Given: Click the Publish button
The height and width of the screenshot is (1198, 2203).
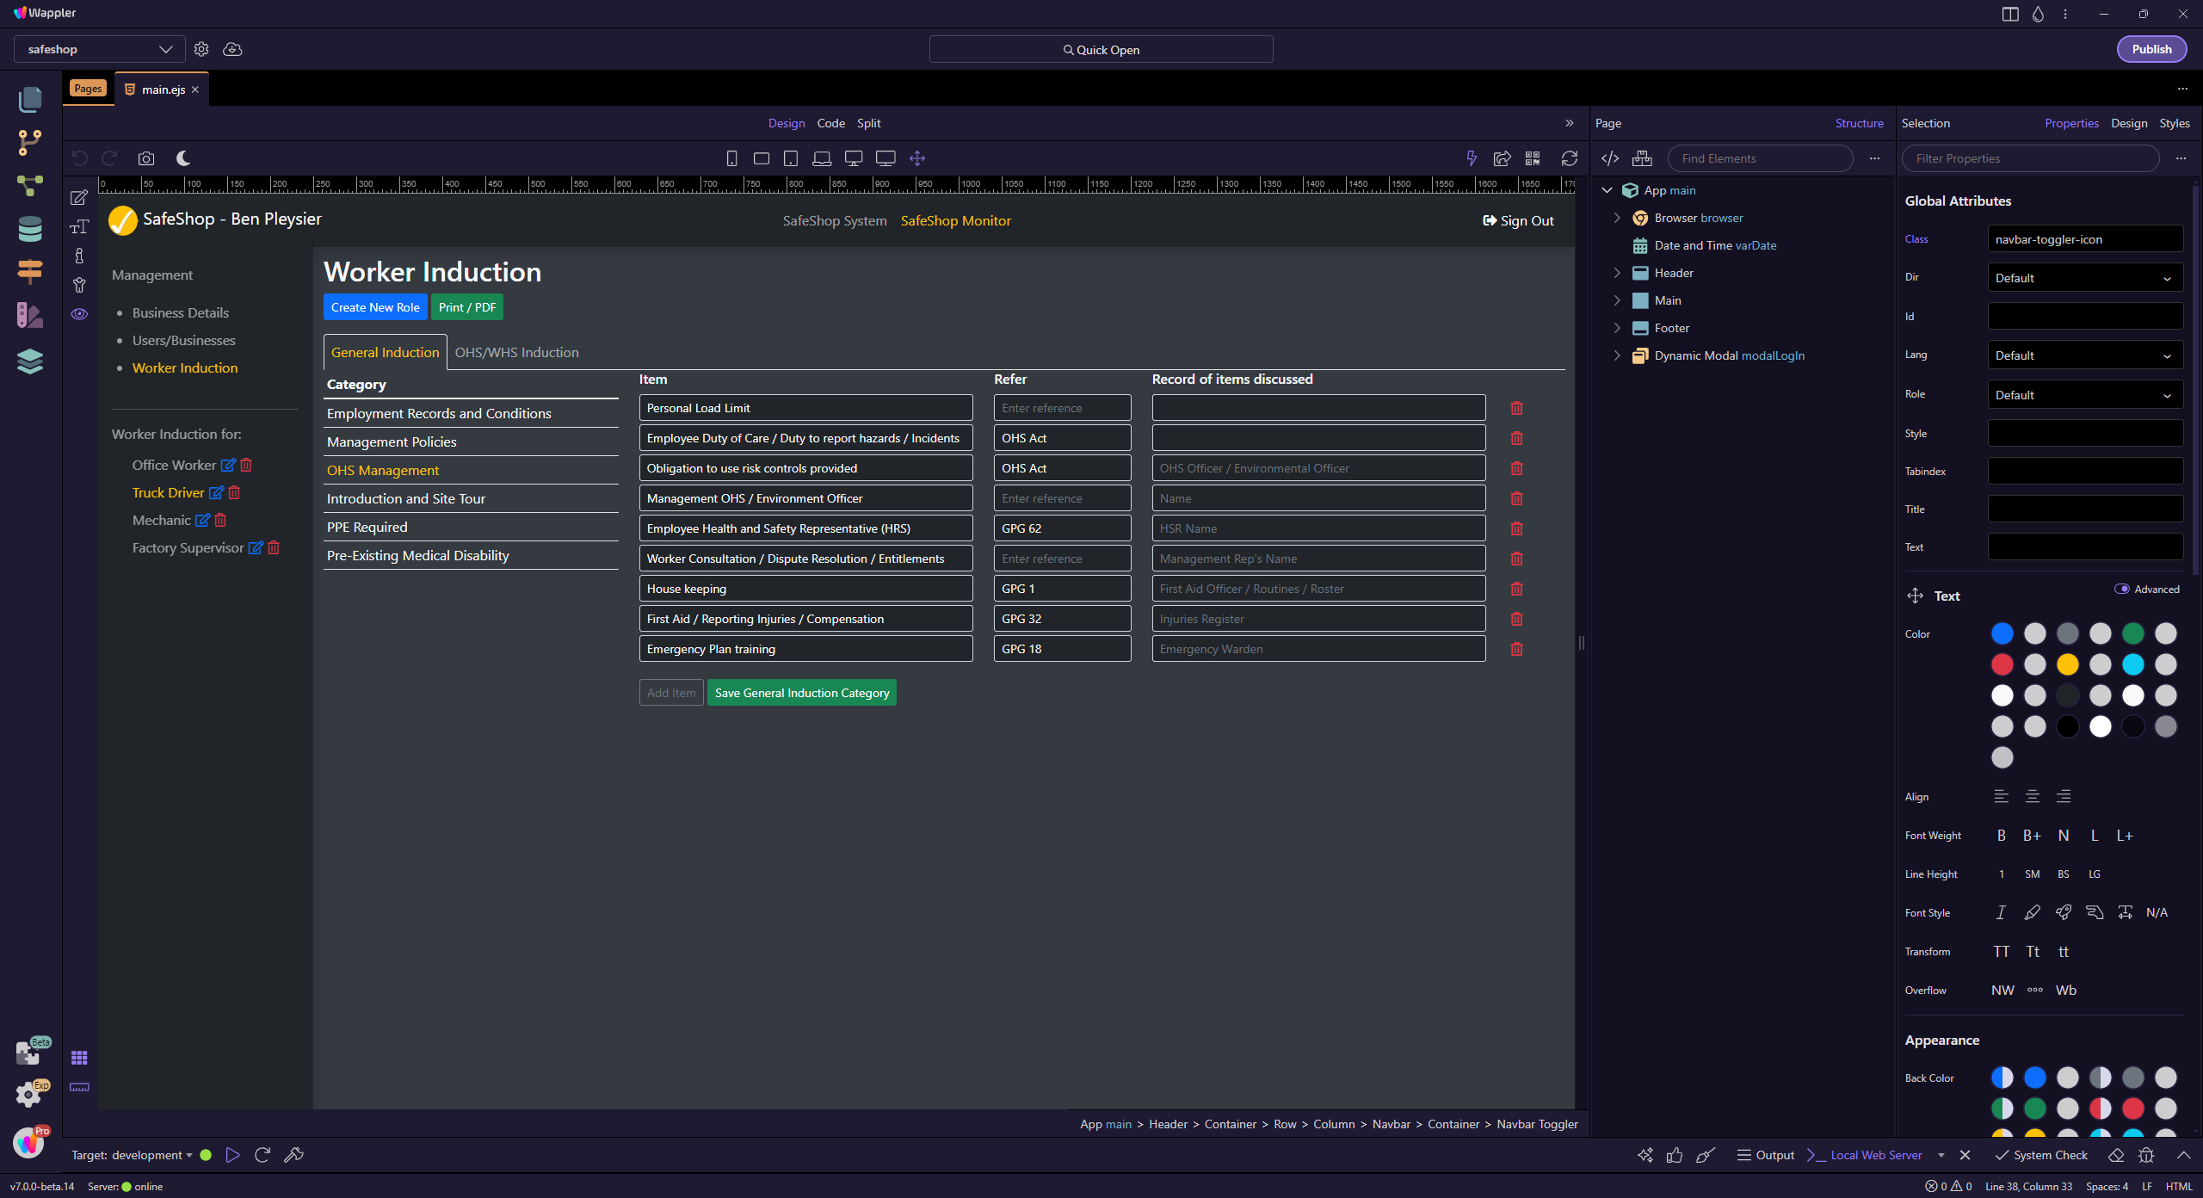Looking at the screenshot, I should click(x=2151, y=49).
